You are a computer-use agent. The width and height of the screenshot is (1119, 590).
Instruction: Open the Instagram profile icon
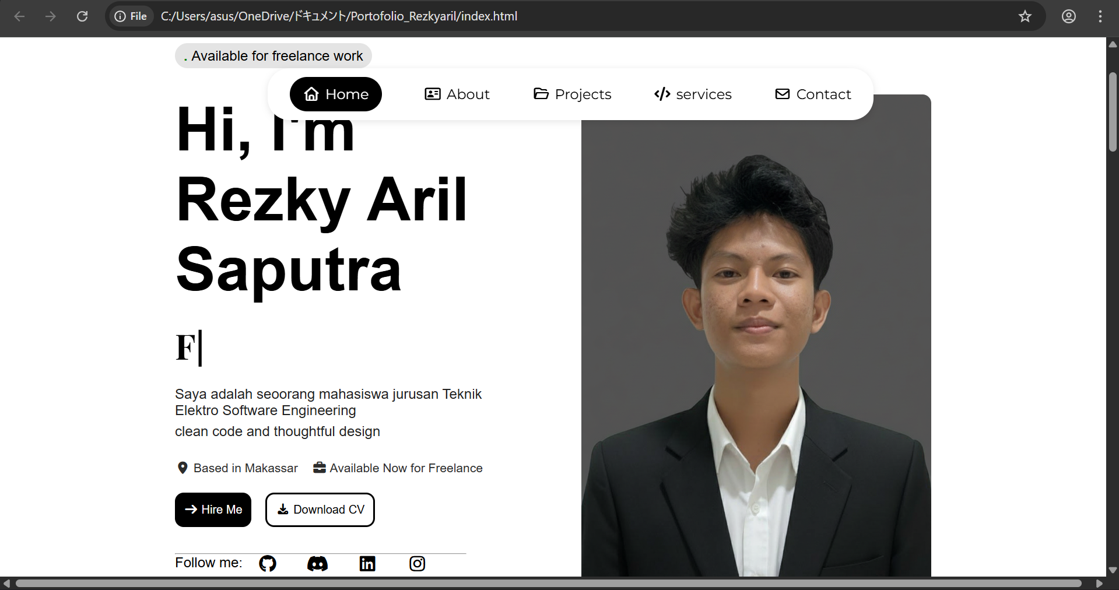(417, 563)
